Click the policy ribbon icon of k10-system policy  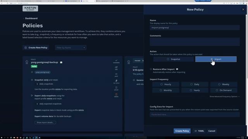[129, 62]
